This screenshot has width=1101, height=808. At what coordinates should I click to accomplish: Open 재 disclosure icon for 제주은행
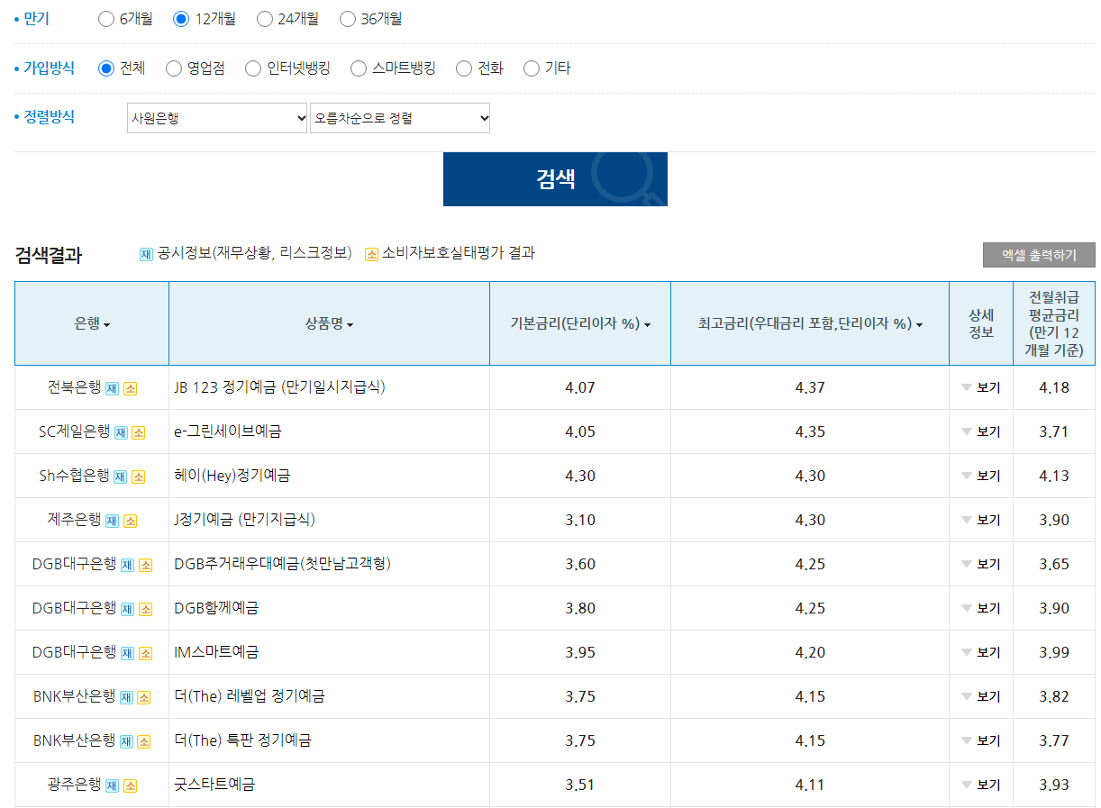(x=112, y=521)
